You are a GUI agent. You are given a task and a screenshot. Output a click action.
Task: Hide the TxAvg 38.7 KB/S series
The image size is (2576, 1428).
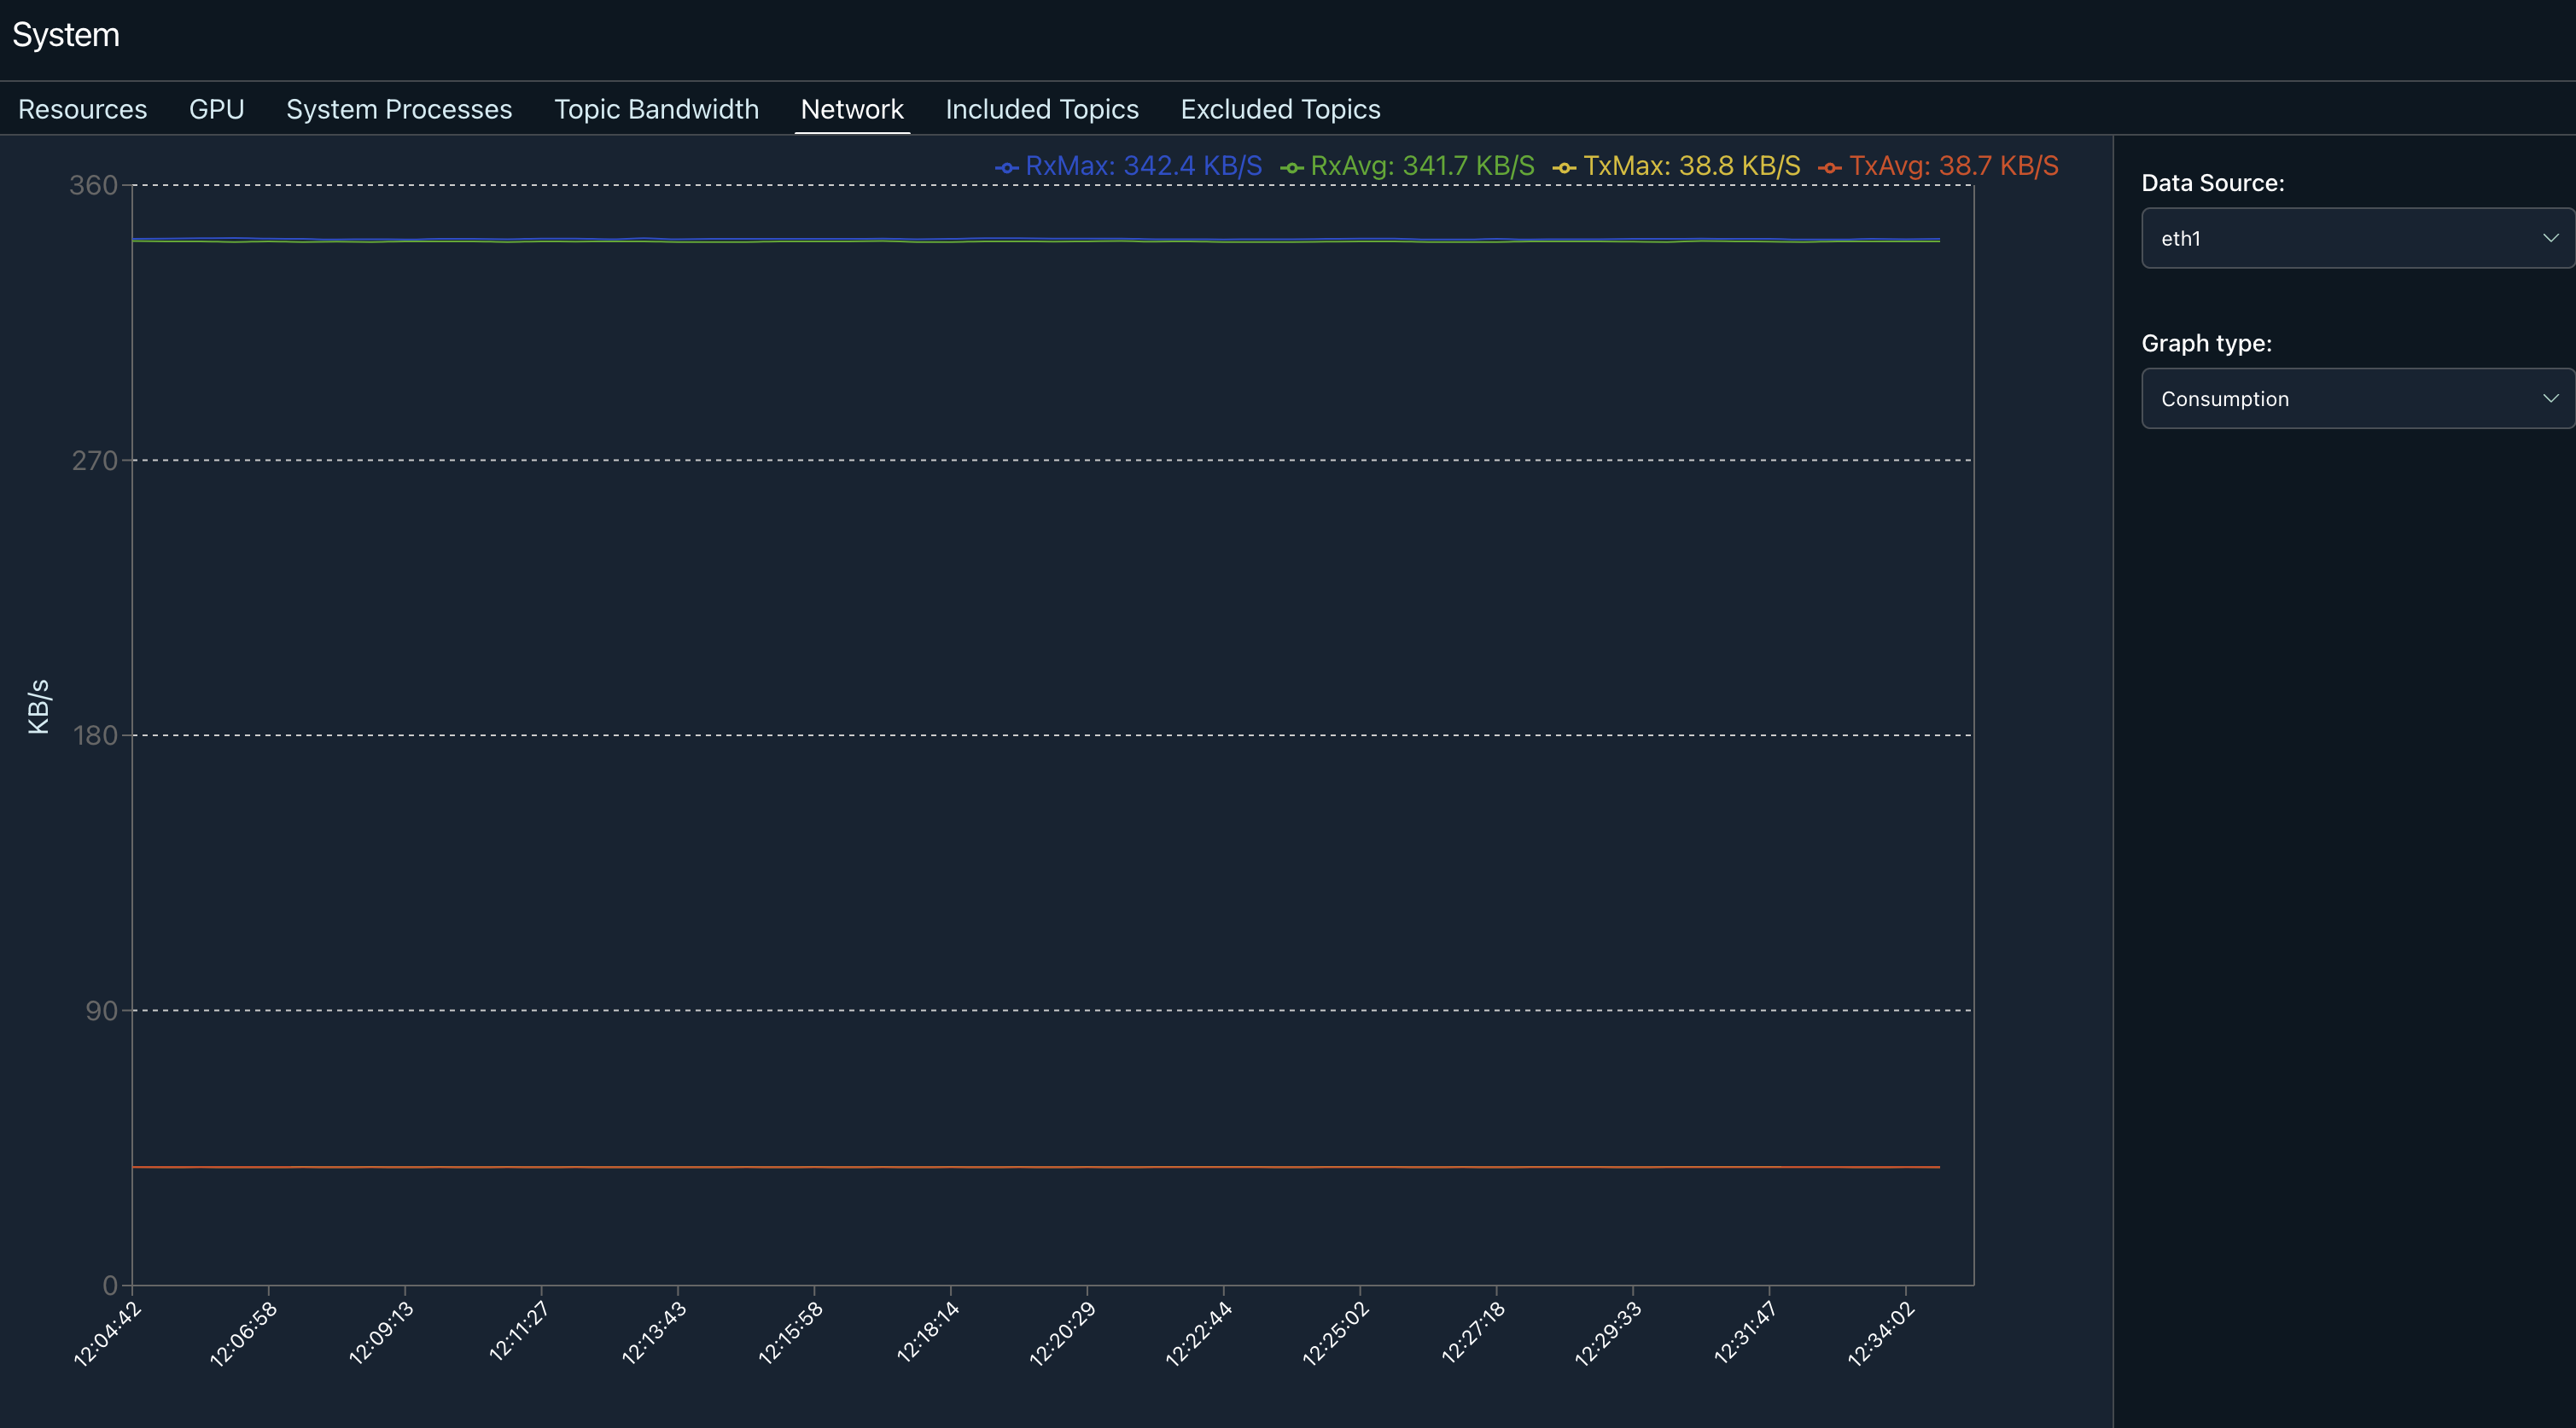click(x=1953, y=165)
